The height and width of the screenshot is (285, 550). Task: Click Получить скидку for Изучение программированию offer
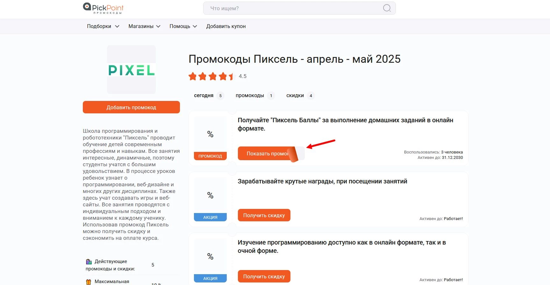tap(264, 276)
